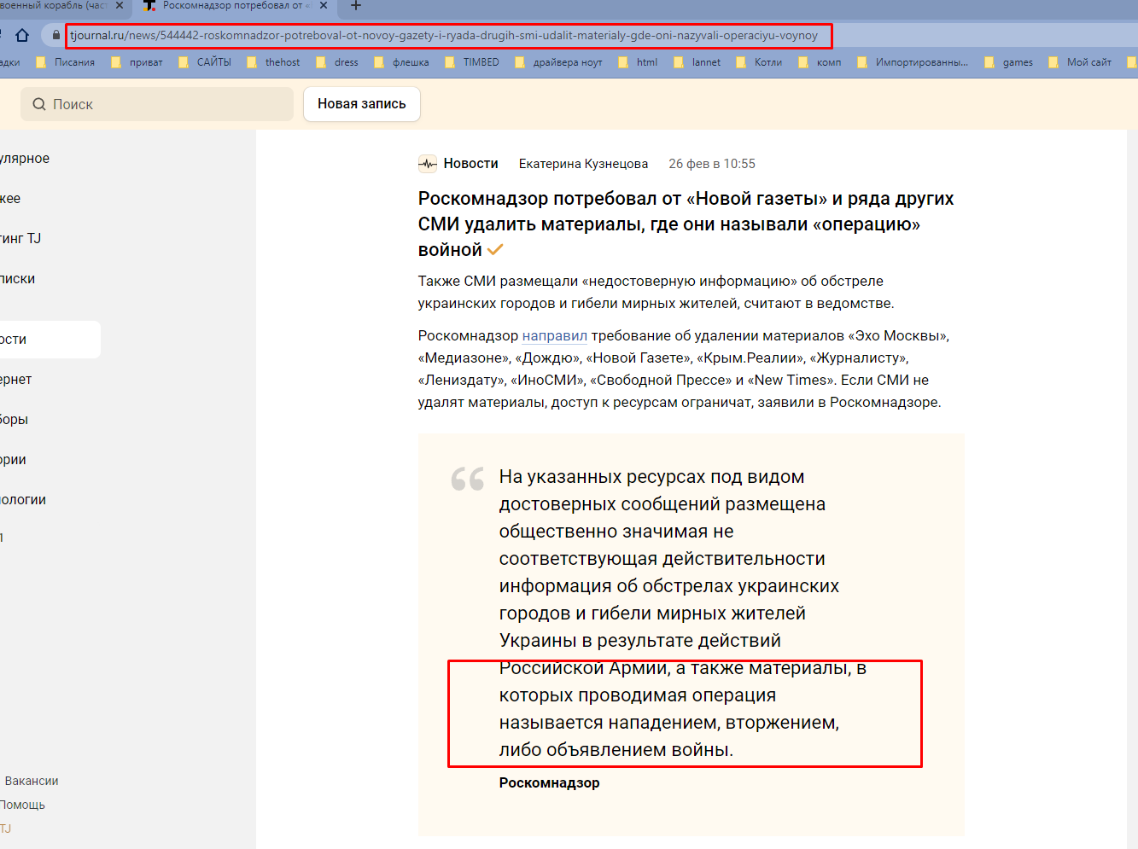Go to browser home page icon

tap(22, 35)
